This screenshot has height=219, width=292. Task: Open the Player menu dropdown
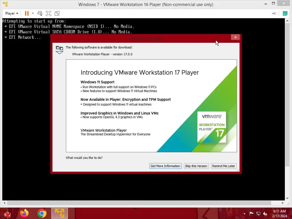click(x=12, y=13)
